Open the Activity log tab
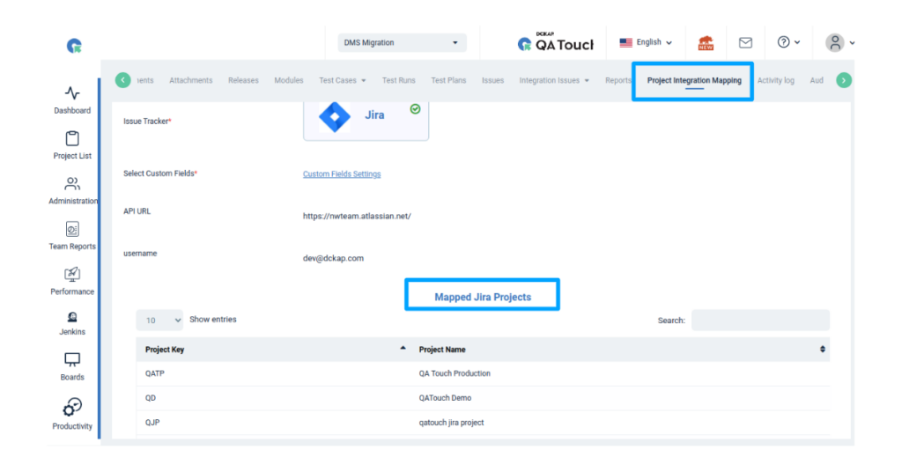The height and width of the screenshot is (472, 902). pyautogui.click(x=775, y=80)
